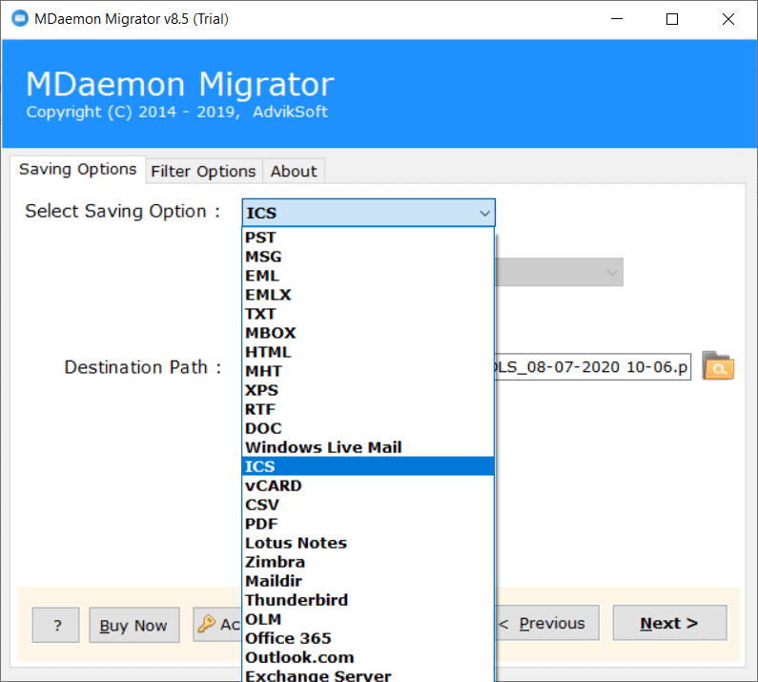Choose RTF from the list
The height and width of the screenshot is (682, 758).
pos(368,409)
